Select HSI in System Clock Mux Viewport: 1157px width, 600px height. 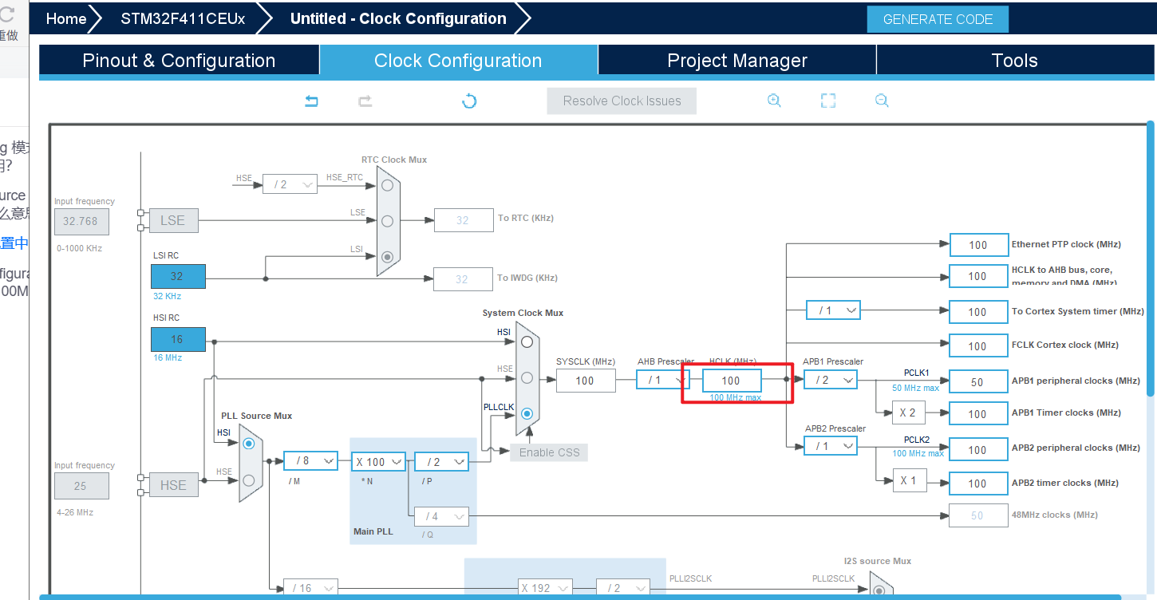527,341
